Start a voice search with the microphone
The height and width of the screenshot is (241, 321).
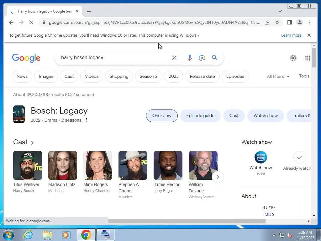click(x=190, y=58)
